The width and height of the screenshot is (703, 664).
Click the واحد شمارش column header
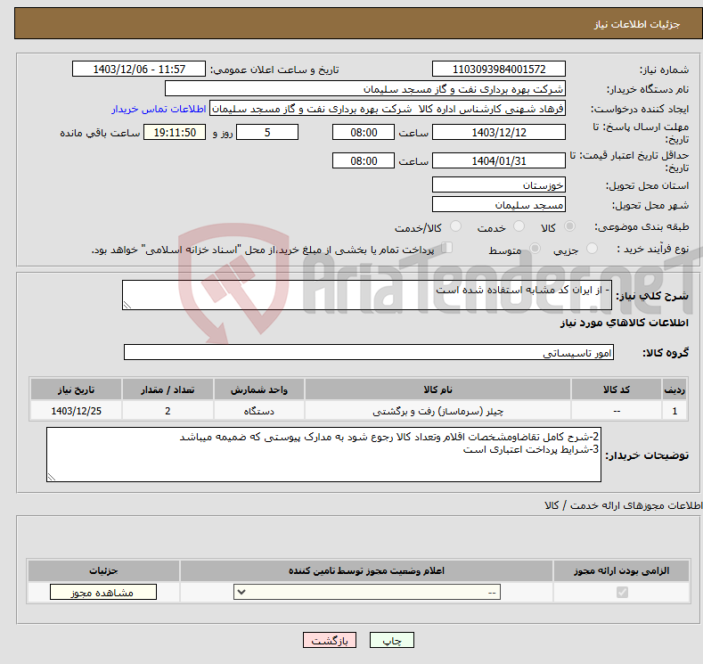259,389
